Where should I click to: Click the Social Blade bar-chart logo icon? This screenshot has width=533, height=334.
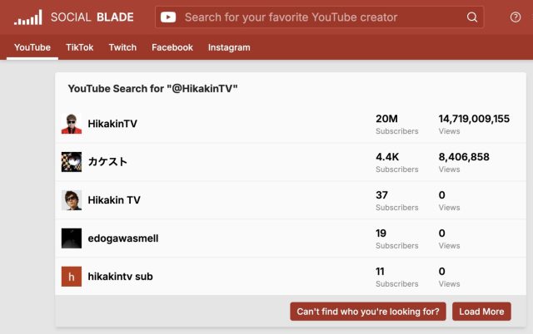28,17
